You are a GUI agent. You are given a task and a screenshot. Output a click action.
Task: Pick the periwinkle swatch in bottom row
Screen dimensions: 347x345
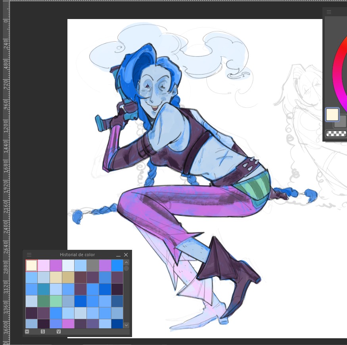[56, 324]
